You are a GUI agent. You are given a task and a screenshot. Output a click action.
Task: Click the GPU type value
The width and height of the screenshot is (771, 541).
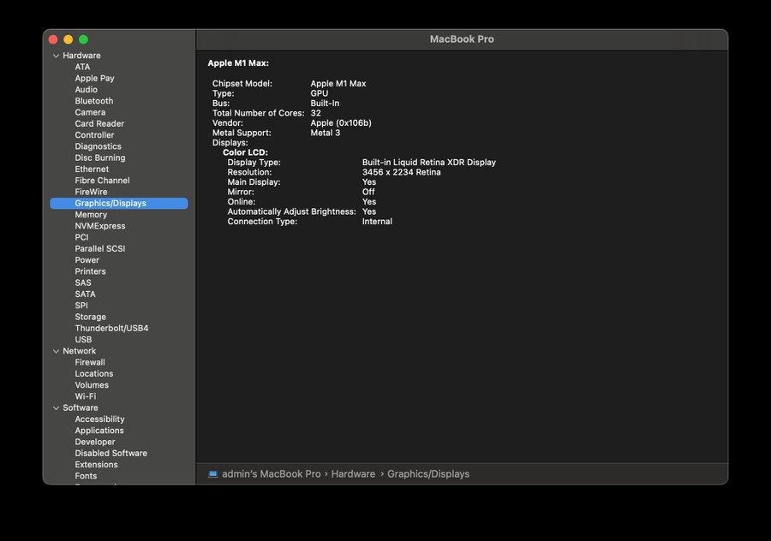(320, 93)
